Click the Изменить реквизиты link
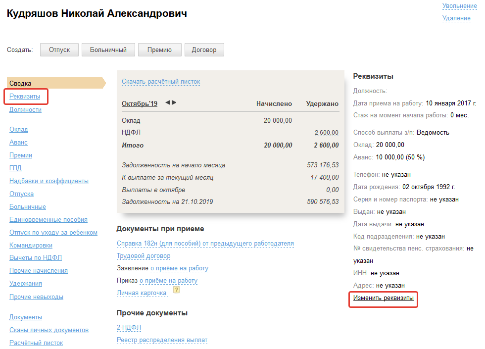This screenshot has width=485, height=349. [383, 298]
